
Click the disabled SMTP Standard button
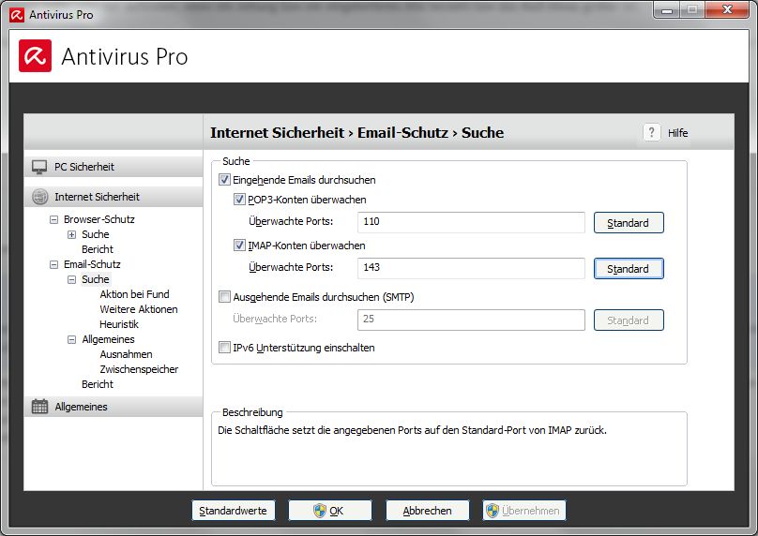click(x=629, y=320)
